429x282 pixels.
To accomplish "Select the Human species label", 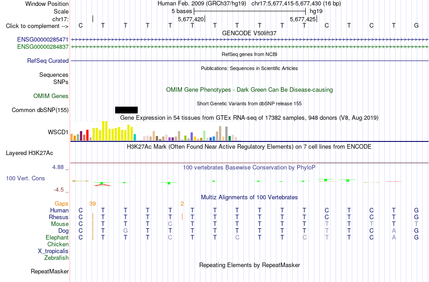I will 59,210.
